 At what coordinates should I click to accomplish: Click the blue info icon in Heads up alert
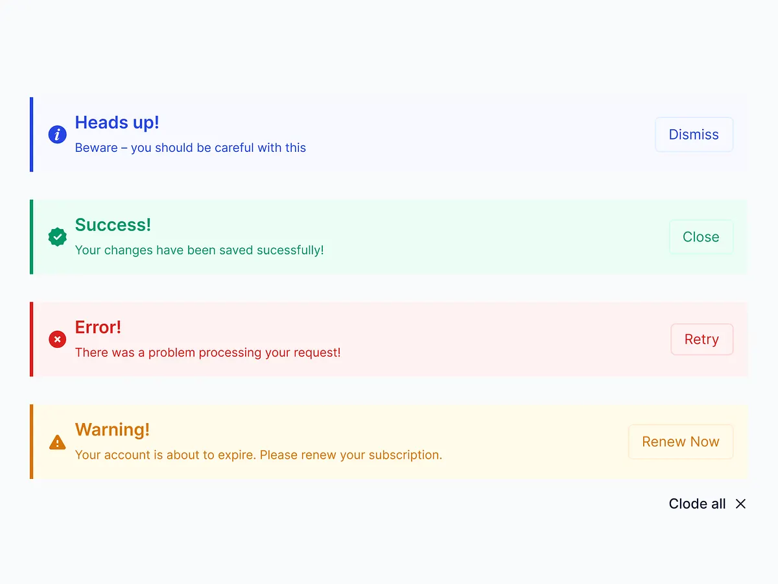[57, 134]
